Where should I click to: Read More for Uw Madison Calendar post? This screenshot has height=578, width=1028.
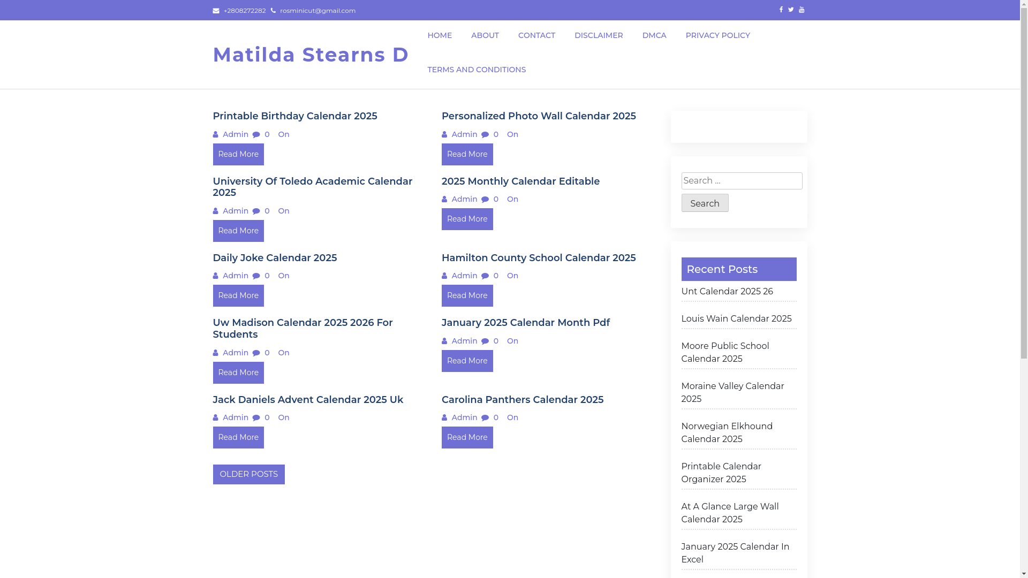[x=238, y=372]
